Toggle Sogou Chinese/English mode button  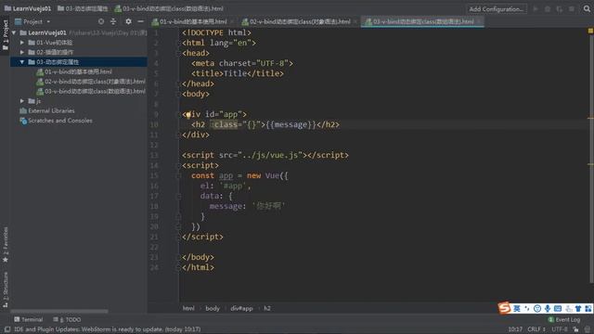tap(517, 309)
